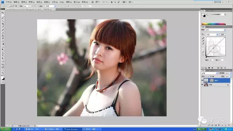The width and height of the screenshot is (233, 131).
Task: Close the open document tab
Action: [54, 9]
